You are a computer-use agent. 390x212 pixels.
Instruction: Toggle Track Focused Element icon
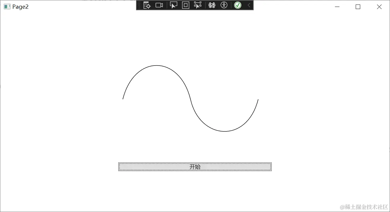point(198,5)
